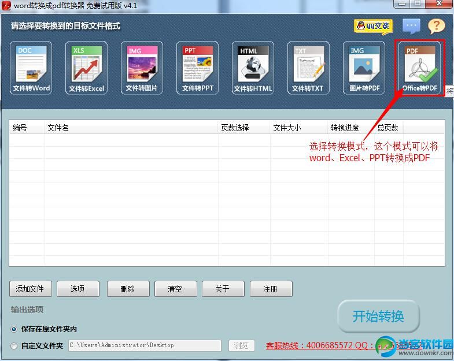This screenshot has width=454, height=361.
Task: Open help via the question mark icon
Action: point(436,27)
